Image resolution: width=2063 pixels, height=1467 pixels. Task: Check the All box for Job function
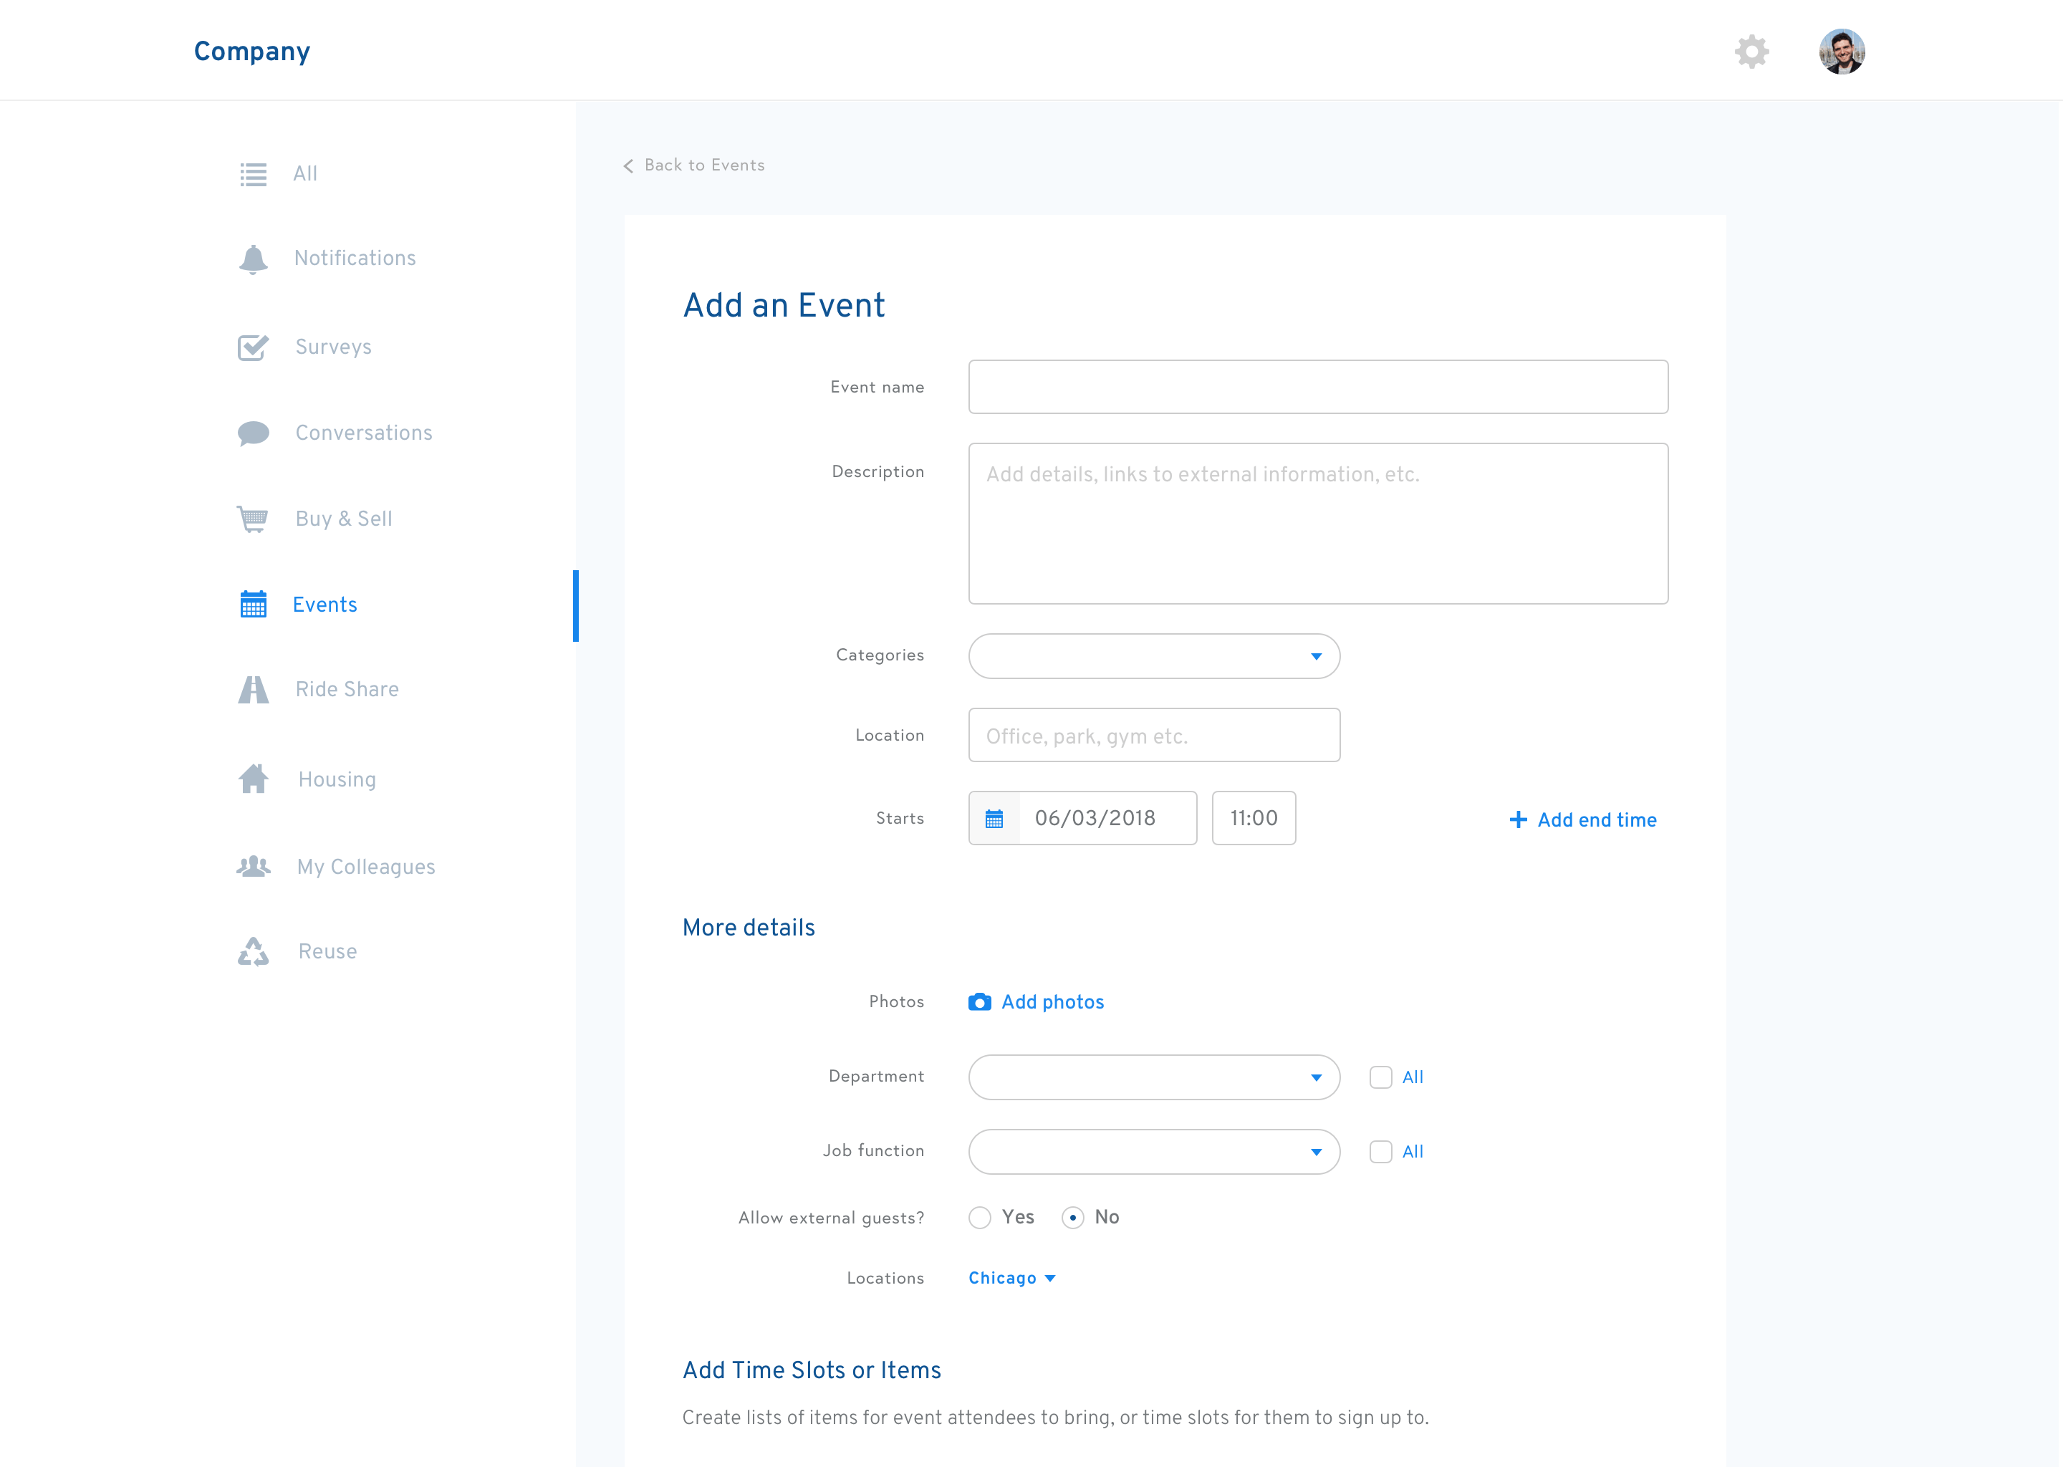click(1380, 1152)
